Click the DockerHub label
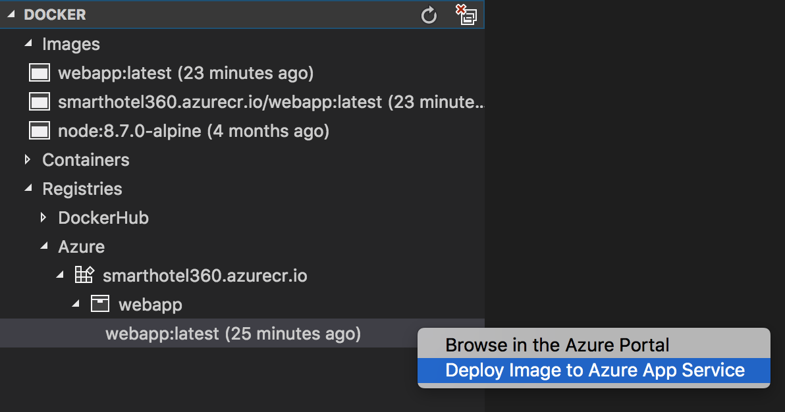The image size is (785, 412). 103,218
